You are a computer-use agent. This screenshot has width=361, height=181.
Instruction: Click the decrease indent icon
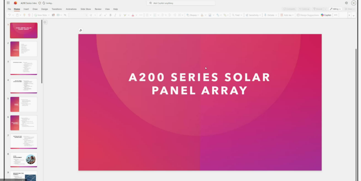coord(170,15)
